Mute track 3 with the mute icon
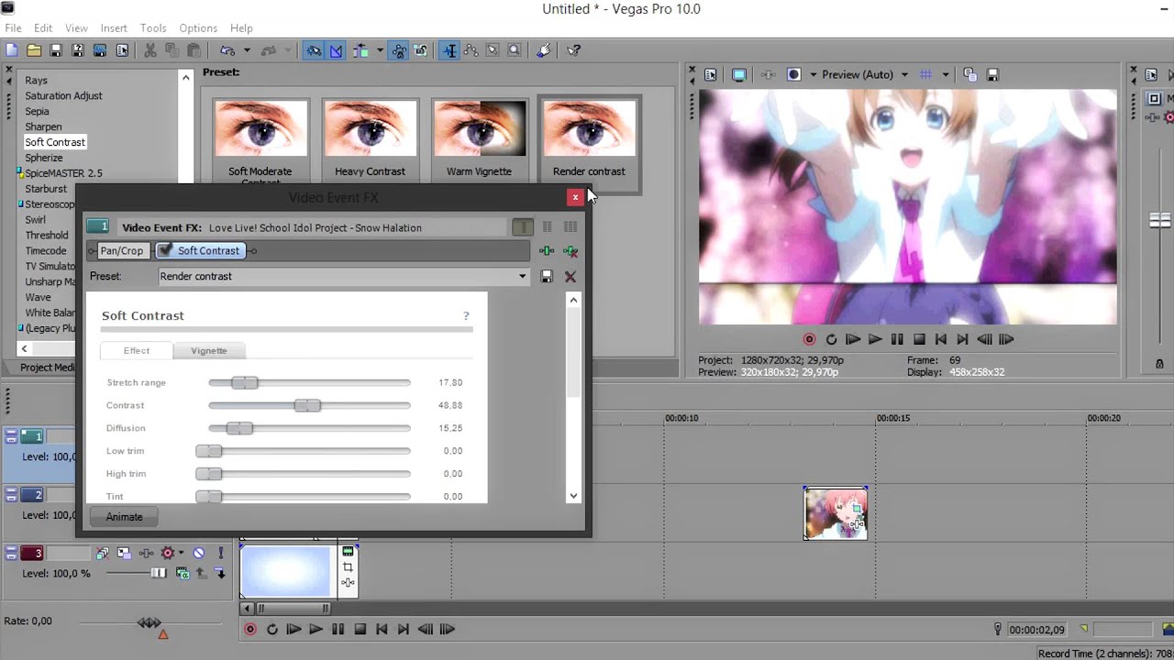Screen dimensions: 1174x660 point(198,553)
